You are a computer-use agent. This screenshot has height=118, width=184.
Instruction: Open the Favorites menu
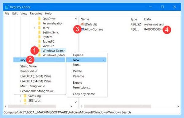(x=36, y=13)
